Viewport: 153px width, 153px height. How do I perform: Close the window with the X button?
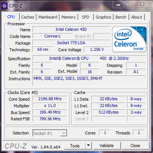(x=142, y=4)
